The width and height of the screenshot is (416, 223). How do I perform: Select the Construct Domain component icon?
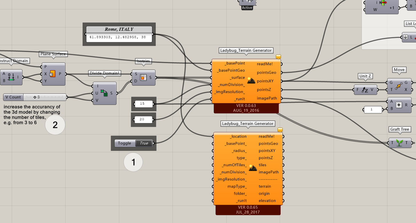click(x=11, y=77)
